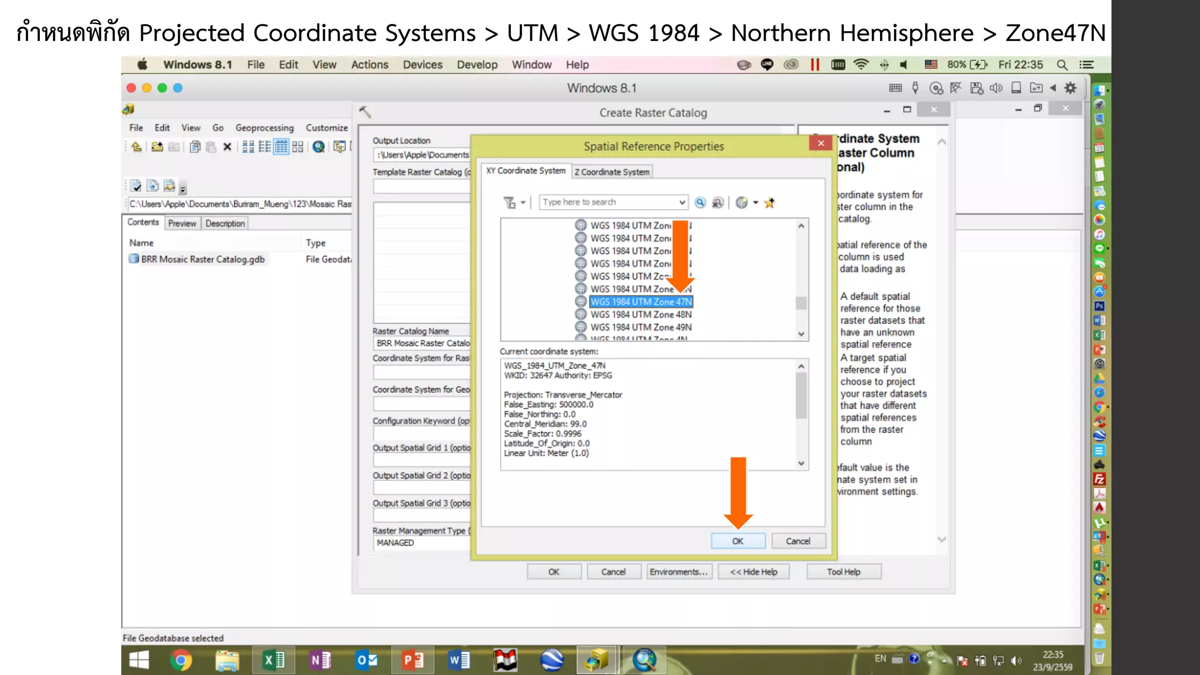Switch to Z Coordinate System tab

point(612,172)
